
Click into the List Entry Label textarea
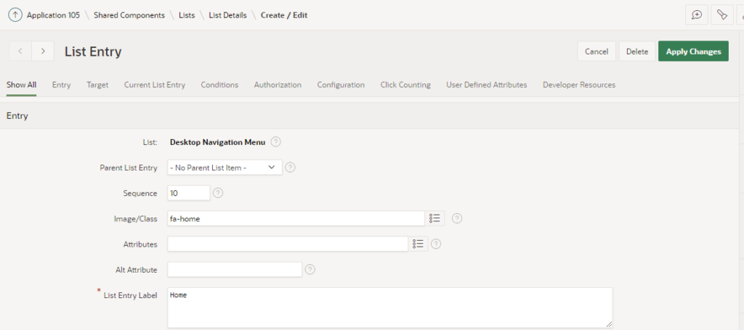389,308
